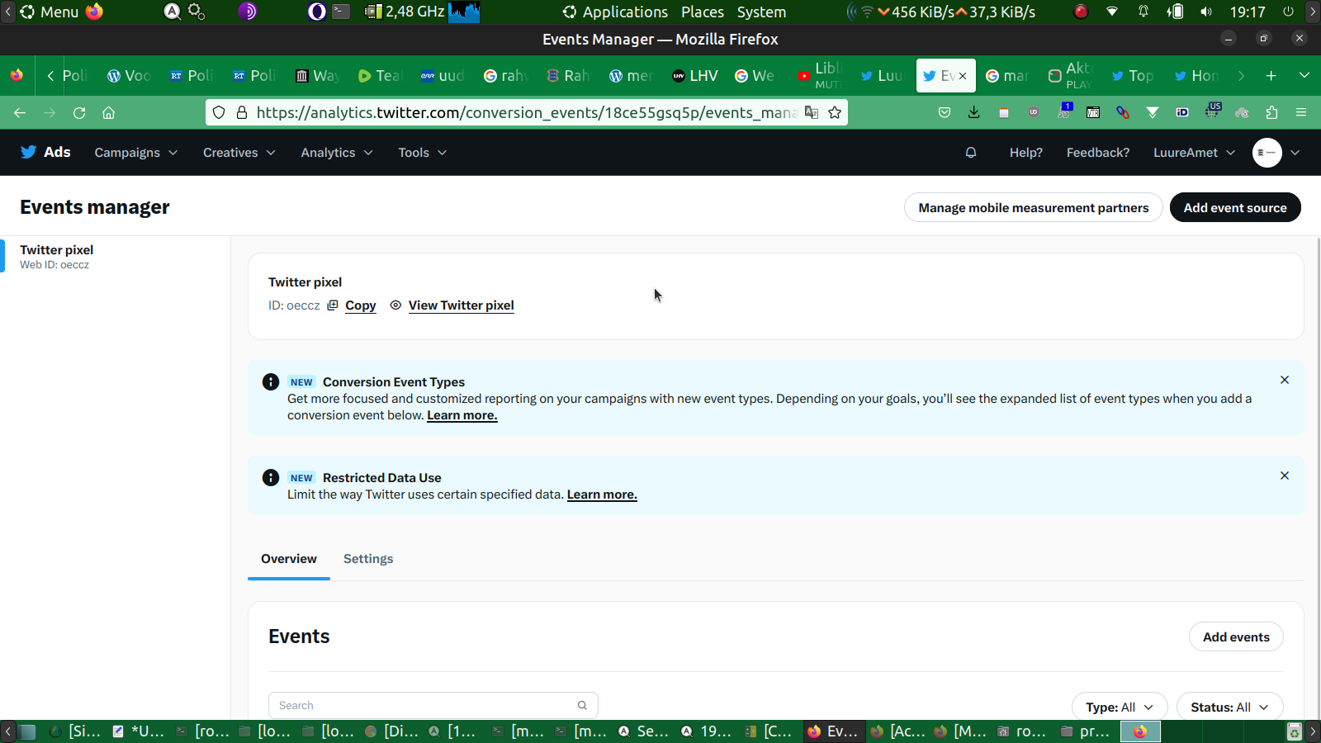Open the Menu button in top panel
This screenshot has width=1321, height=743.
point(50,12)
